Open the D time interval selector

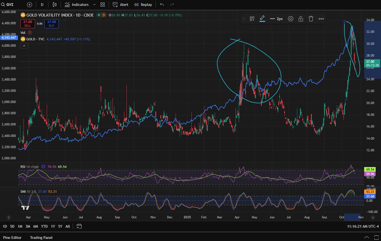coord(42,5)
